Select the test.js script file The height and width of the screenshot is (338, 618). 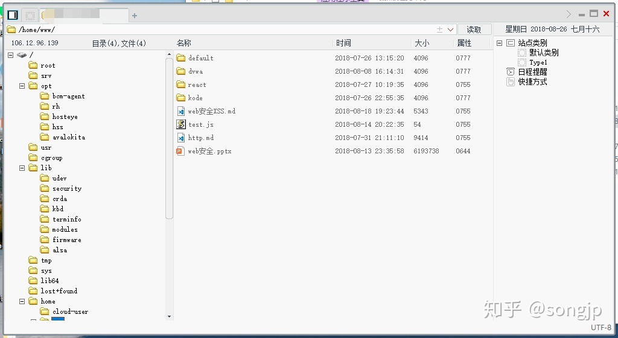(x=200, y=124)
